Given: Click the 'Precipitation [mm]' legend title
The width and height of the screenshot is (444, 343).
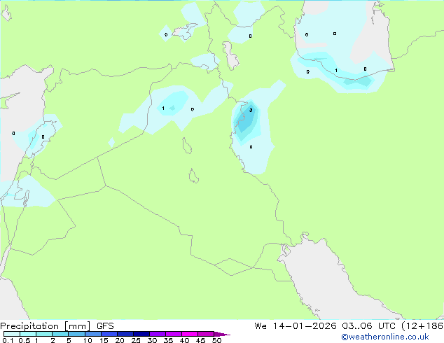Looking at the screenshot, I should [x=46, y=326].
